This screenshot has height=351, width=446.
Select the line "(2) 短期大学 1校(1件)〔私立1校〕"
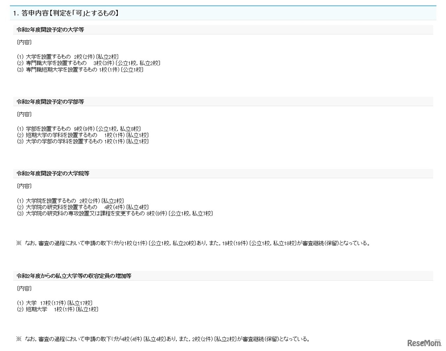point(57,309)
